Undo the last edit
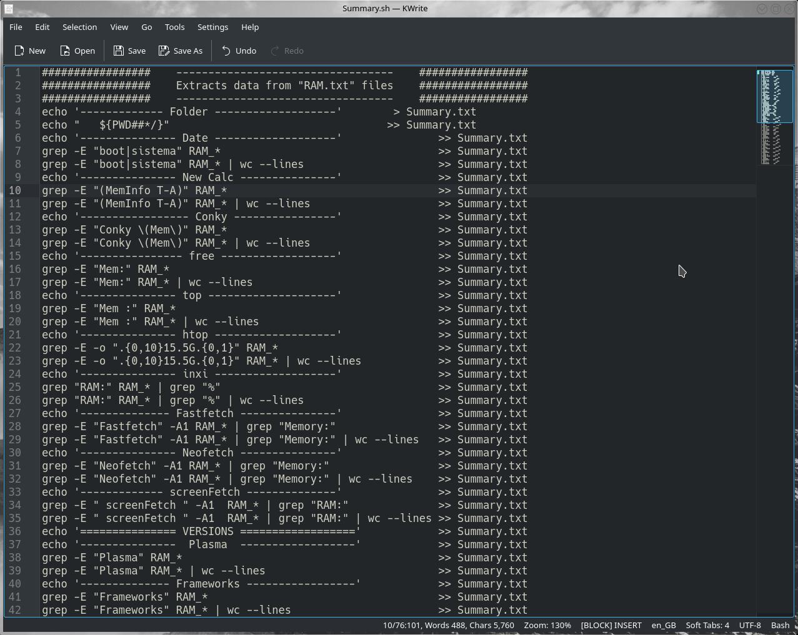Viewport: 798px width, 635px height. coord(239,51)
